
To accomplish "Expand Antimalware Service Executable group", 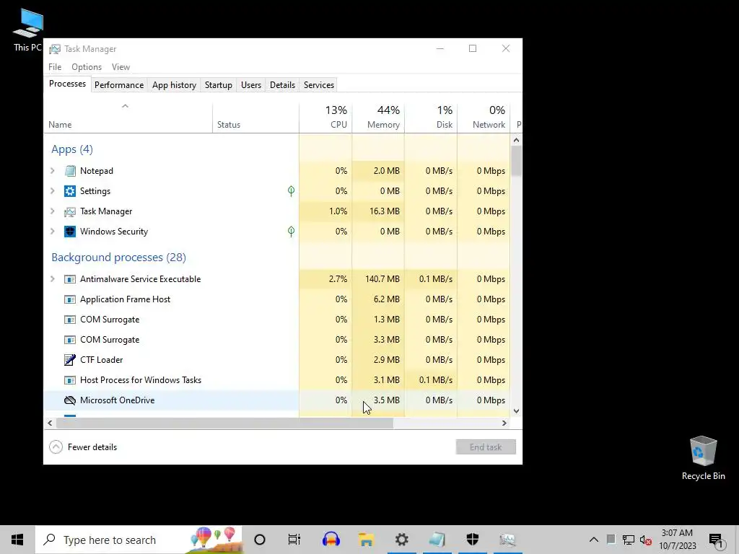I will point(53,279).
